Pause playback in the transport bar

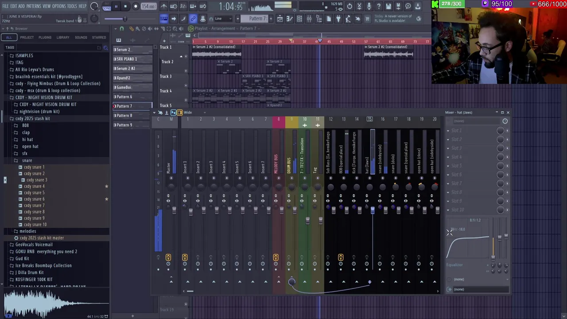(116, 6)
